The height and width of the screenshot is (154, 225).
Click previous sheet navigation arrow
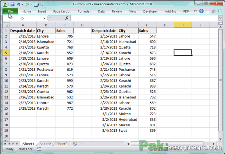tap(9, 143)
